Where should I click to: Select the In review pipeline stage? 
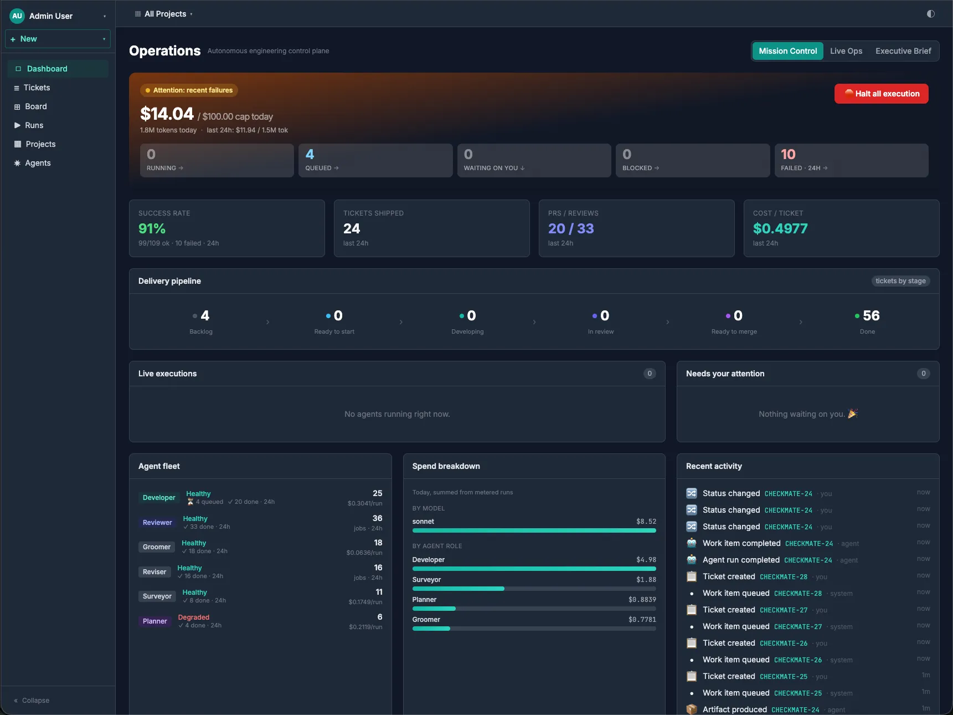click(x=601, y=321)
